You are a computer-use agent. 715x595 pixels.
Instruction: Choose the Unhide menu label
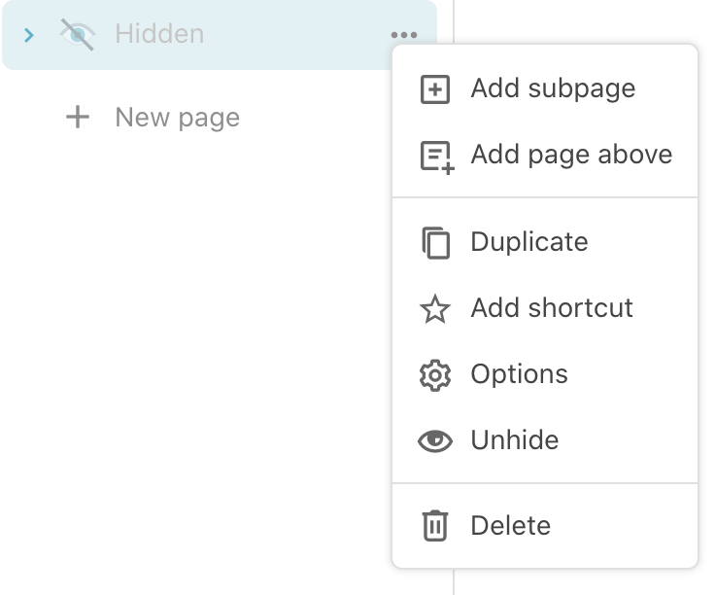pos(515,440)
